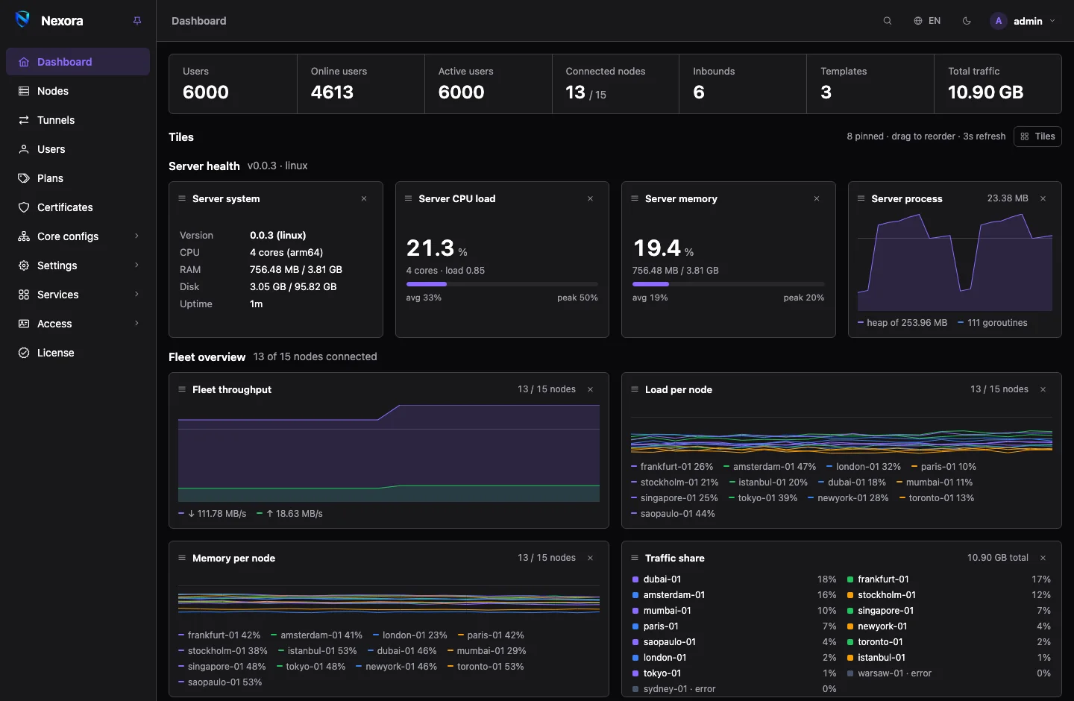Expand the Core configs submenu chevron

pyautogui.click(x=136, y=236)
